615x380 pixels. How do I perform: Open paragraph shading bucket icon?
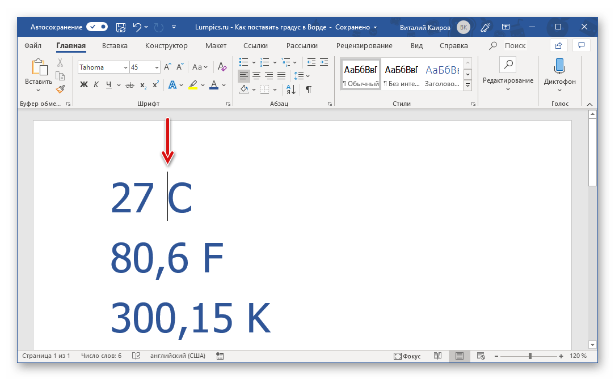pyautogui.click(x=244, y=89)
